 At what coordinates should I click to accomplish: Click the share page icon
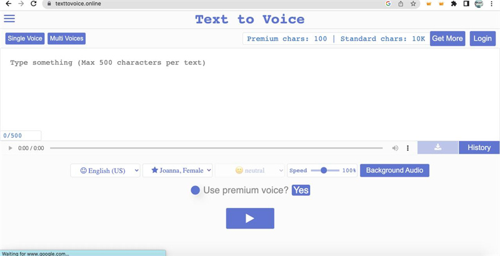click(401, 4)
